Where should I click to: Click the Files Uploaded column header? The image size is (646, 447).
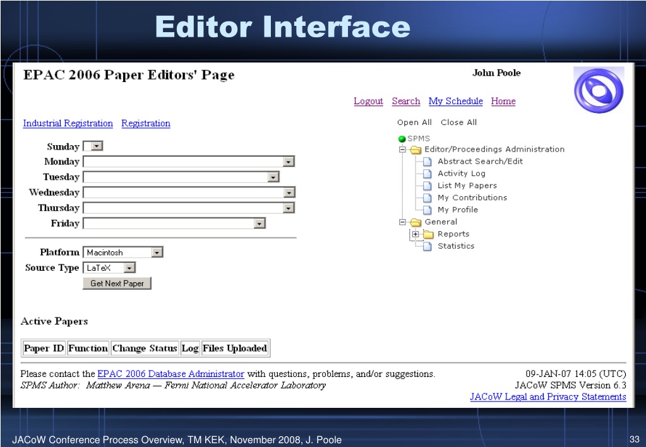coord(235,349)
